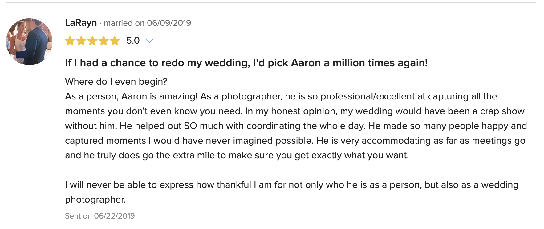Viewport: 544px width, 229px height.
Task: Click the second gold rating star
Action: point(81,41)
